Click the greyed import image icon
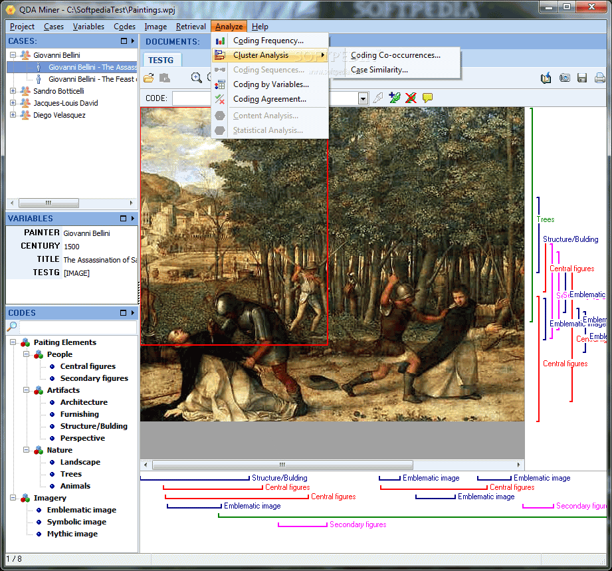This screenshot has width=612, height=571. click(165, 78)
